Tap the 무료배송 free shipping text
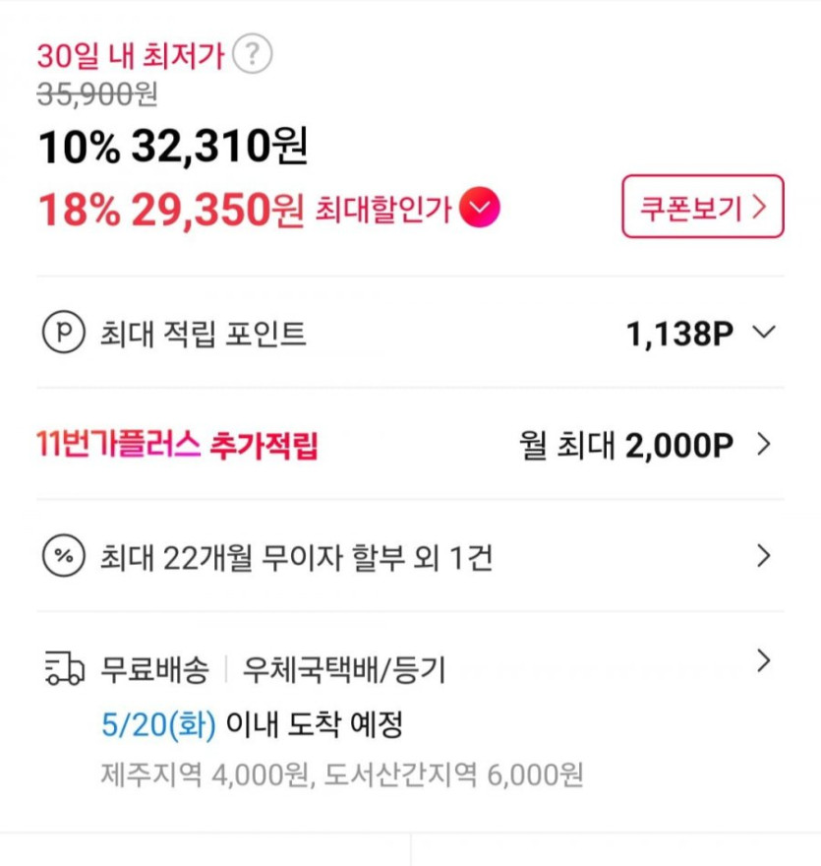 tap(154, 671)
